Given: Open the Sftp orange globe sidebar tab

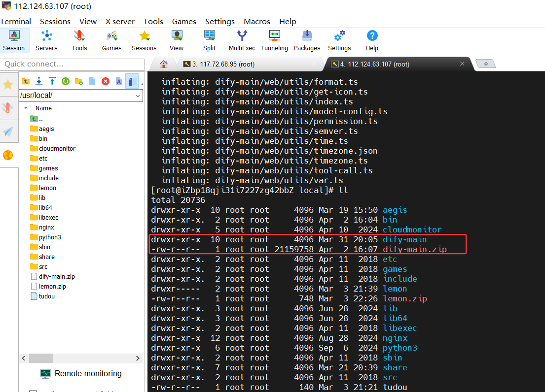Looking at the screenshot, I should pos(8,155).
